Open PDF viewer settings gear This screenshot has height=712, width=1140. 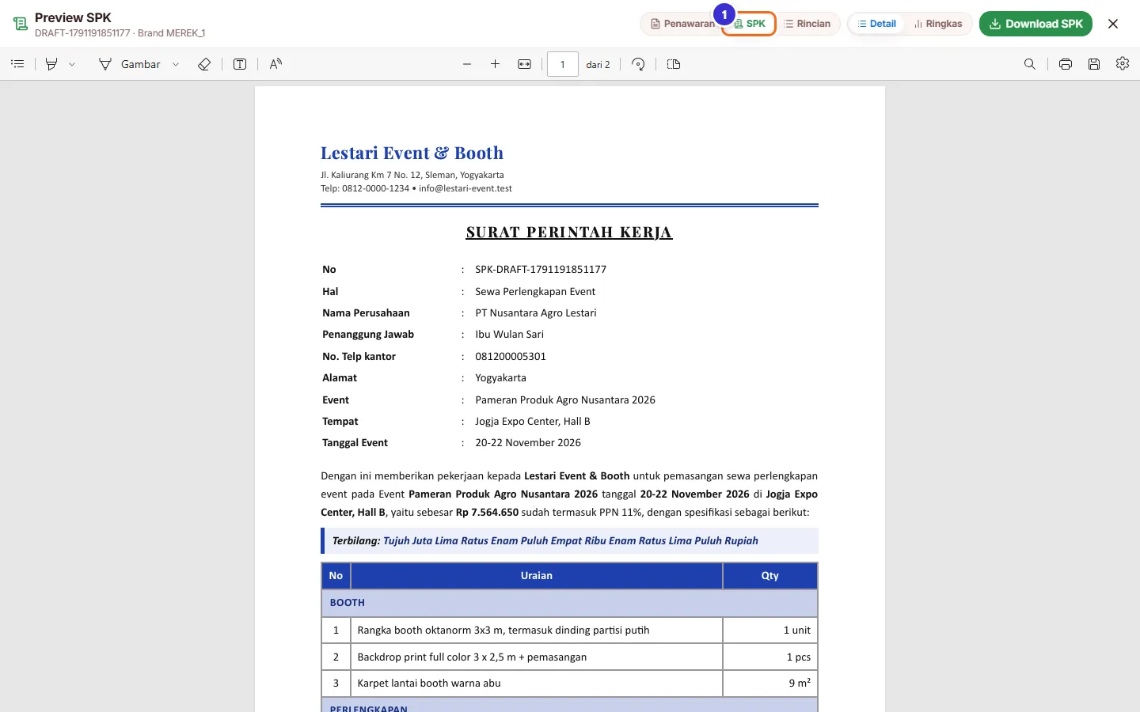(1123, 64)
